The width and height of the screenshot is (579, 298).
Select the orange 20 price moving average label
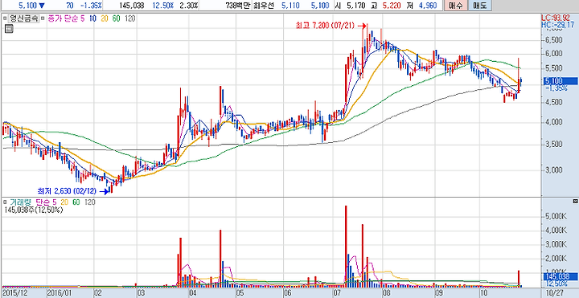(x=105, y=18)
